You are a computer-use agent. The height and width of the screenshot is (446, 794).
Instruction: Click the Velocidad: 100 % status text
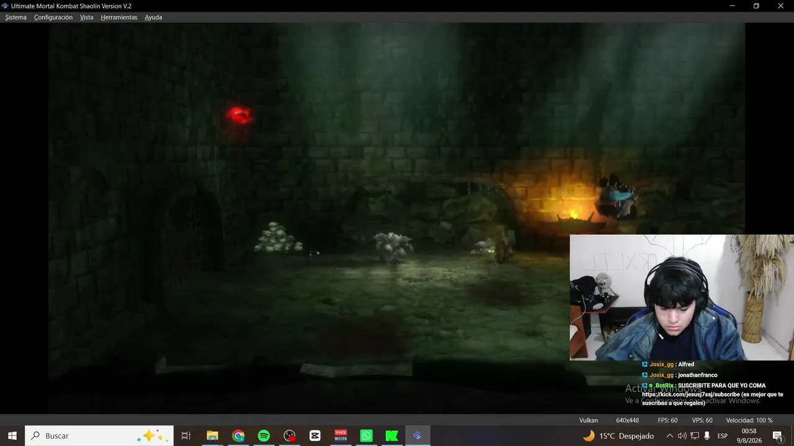point(749,420)
